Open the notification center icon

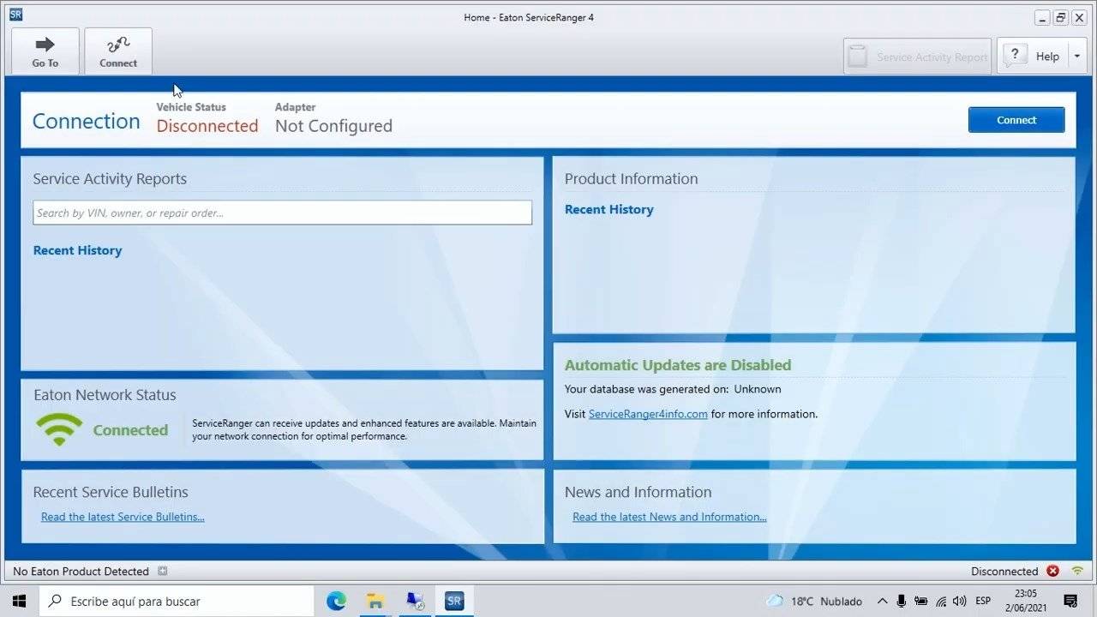[1070, 601]
